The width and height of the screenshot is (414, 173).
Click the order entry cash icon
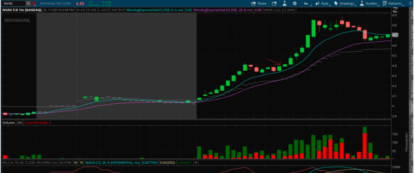pyautogui.click(x=274, y=3)
